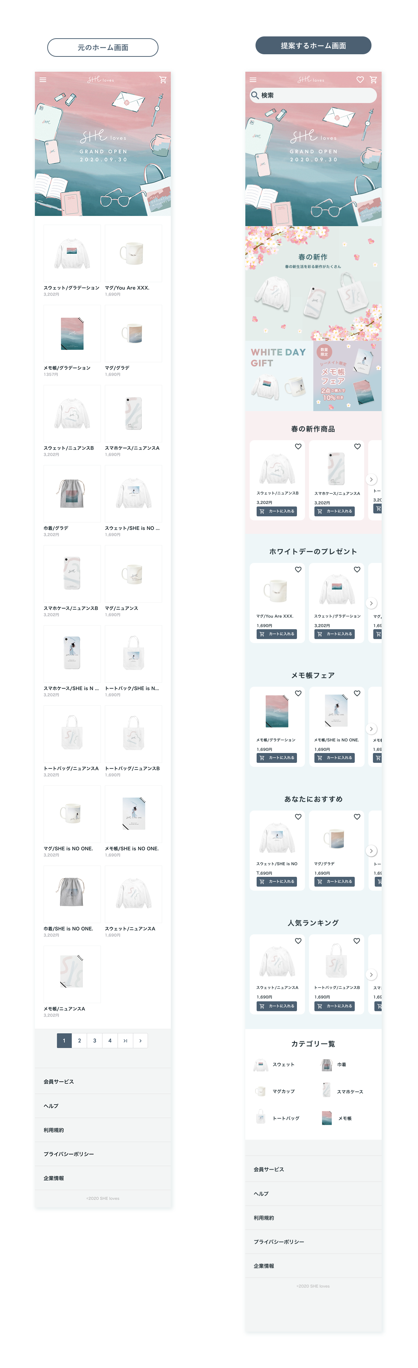418x1368 pixels.
Task: Open スマホケース category
Action: [x=342, y=1091]
